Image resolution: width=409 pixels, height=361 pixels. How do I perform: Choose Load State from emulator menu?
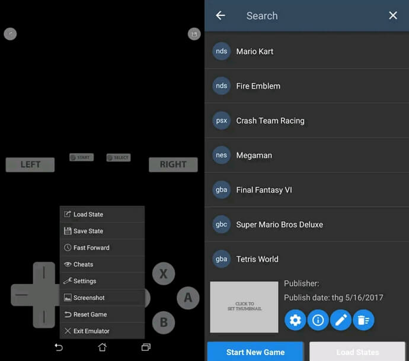click(102, 214)
